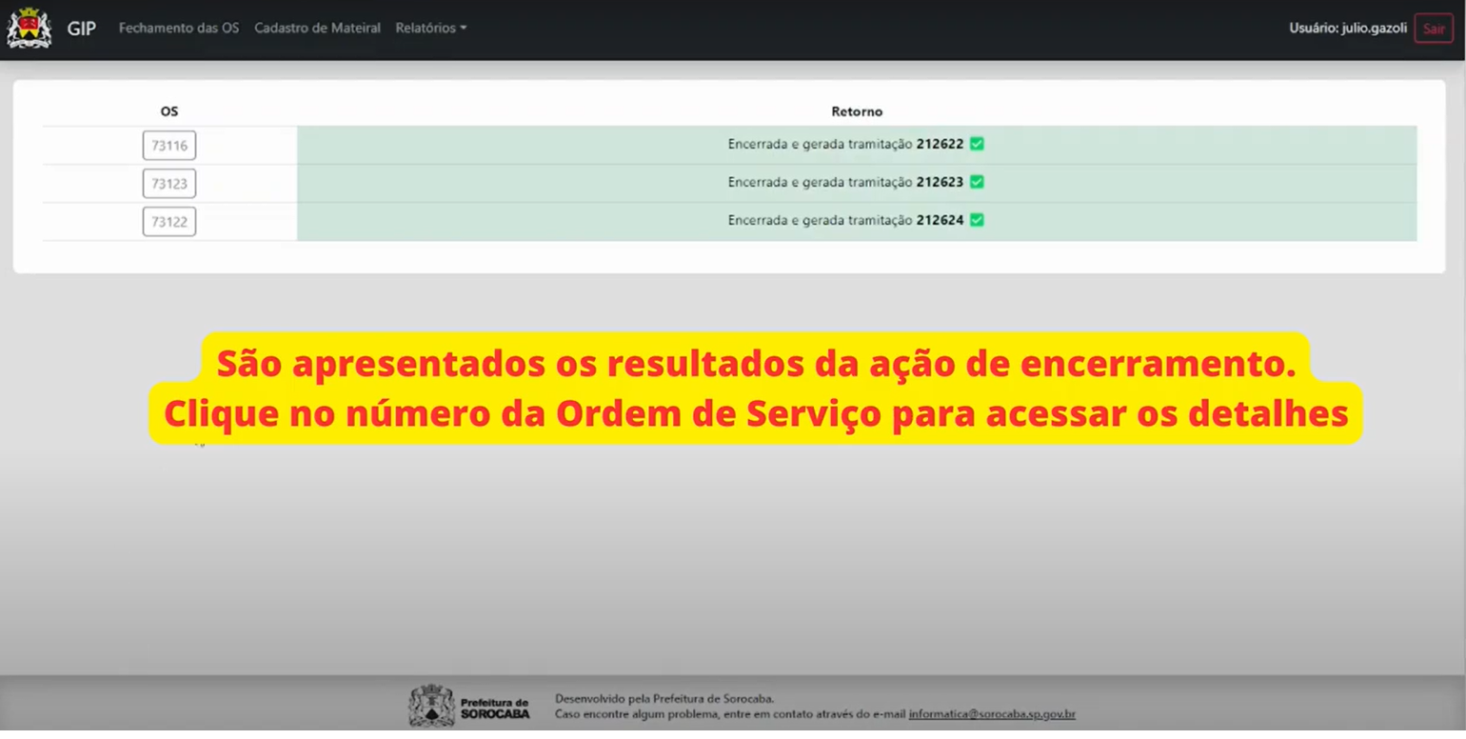Viewport: 1466px width, 739px height.
Task: Click green check icon beside 212624
Action: (977, 220)
